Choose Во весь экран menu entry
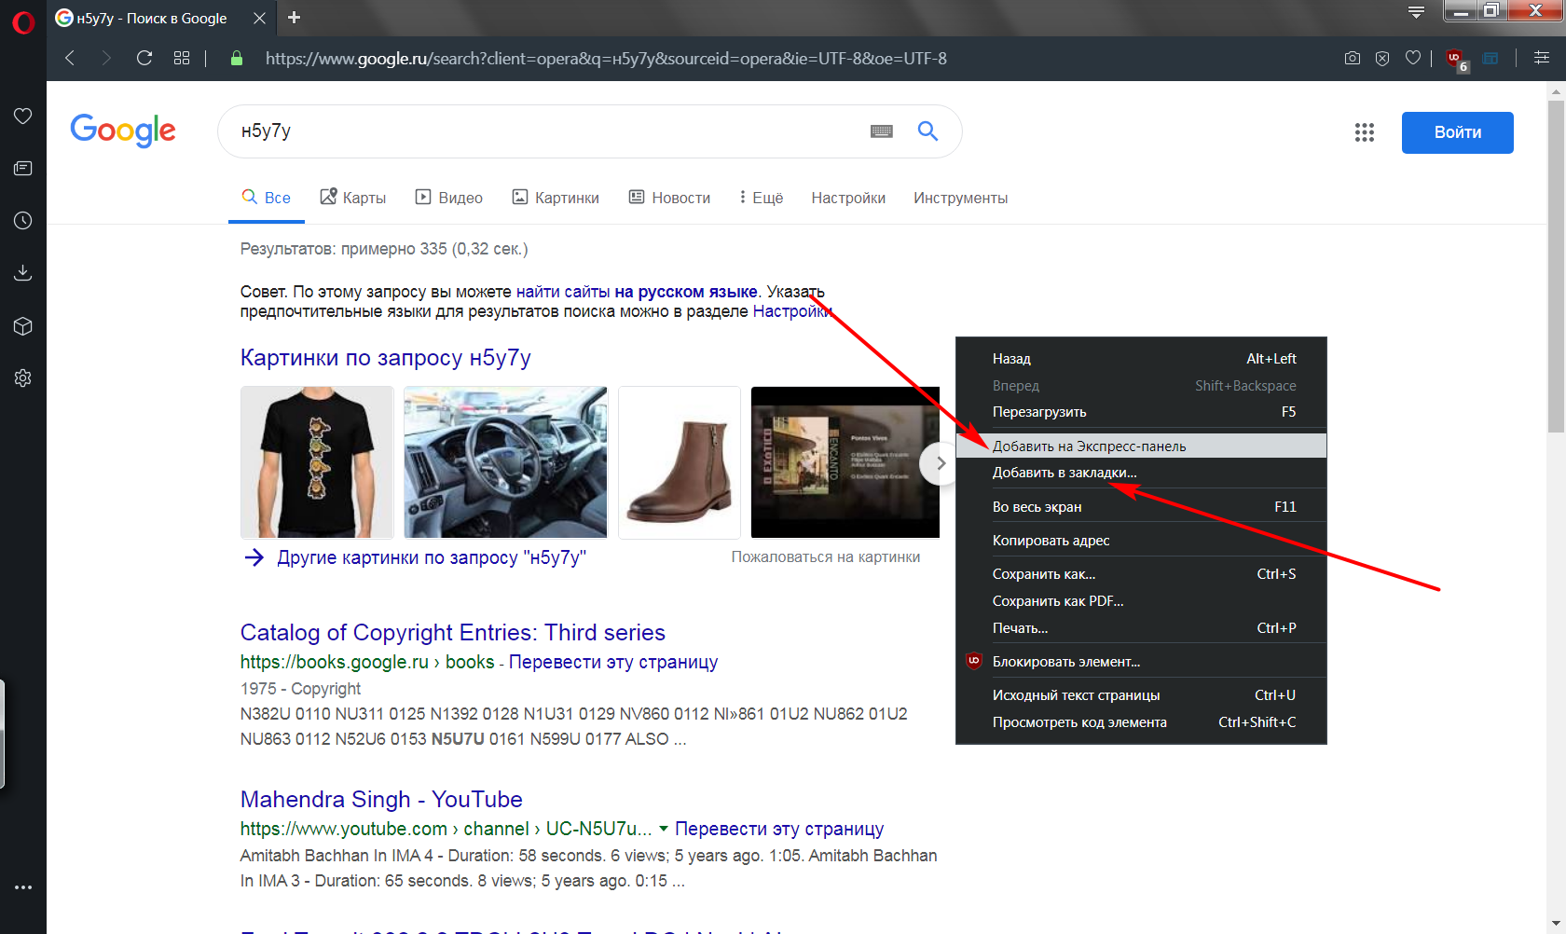Image resolution: width=1566 pixels, height=934 pixels. [1141, 507]
